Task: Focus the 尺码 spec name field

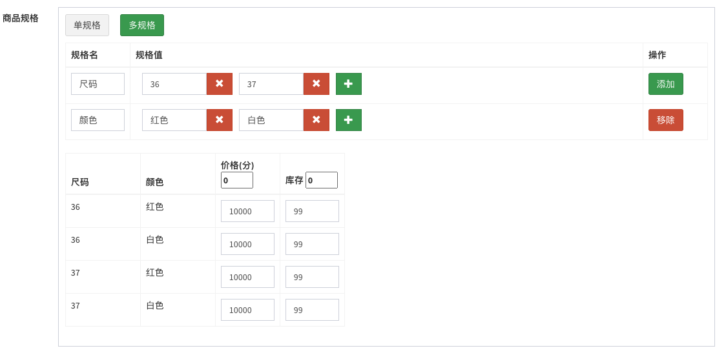Action: (98, 84)
